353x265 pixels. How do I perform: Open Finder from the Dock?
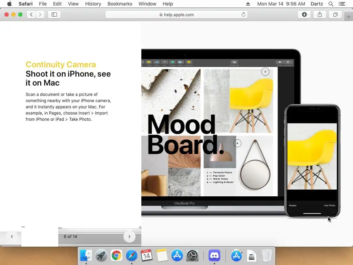click(x=86, y=256)
